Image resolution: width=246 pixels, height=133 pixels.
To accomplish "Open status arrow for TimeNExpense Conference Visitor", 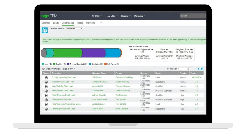I will (x=46, y=104).
